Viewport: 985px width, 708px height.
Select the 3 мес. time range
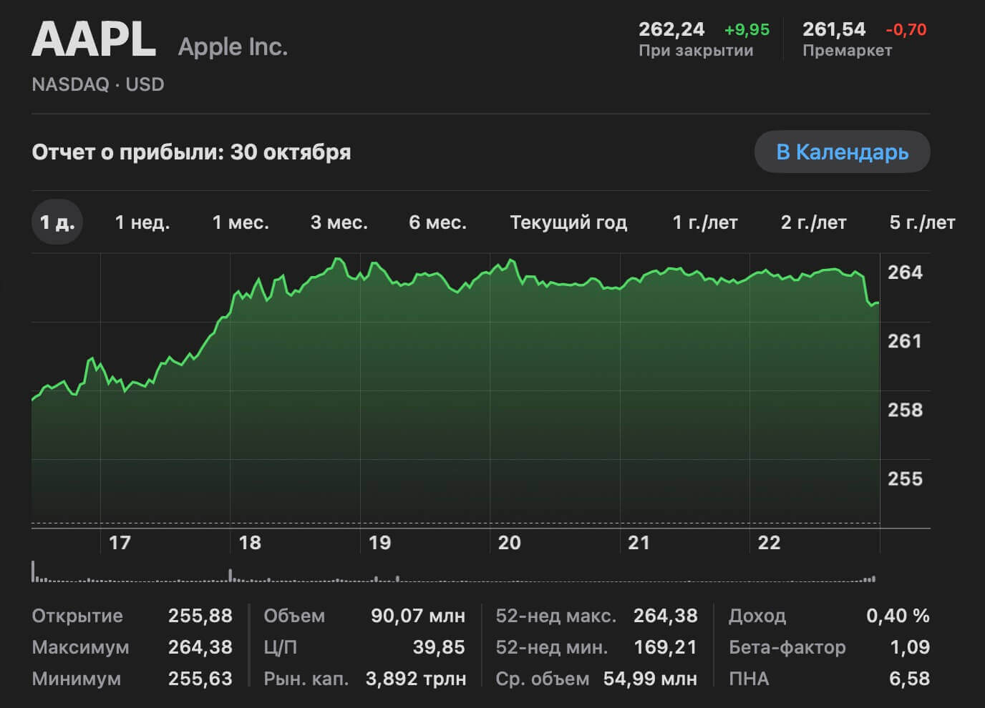pos(340,222)
